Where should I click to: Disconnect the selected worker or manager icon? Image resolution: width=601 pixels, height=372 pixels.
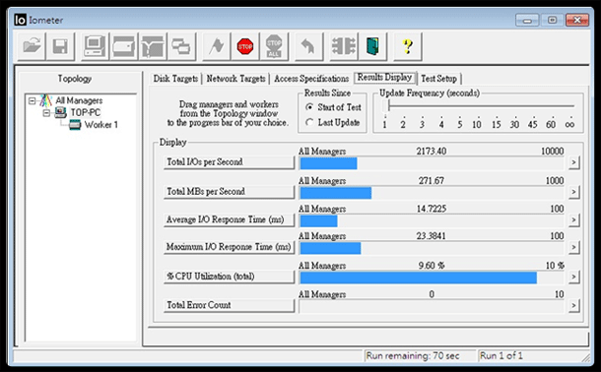point(344,46)
